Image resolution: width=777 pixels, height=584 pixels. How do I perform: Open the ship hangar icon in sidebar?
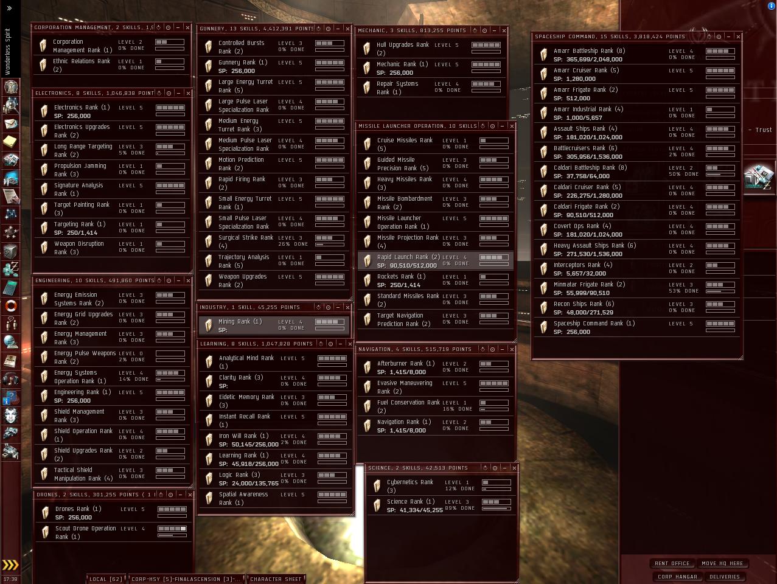(x=10, y=434)
